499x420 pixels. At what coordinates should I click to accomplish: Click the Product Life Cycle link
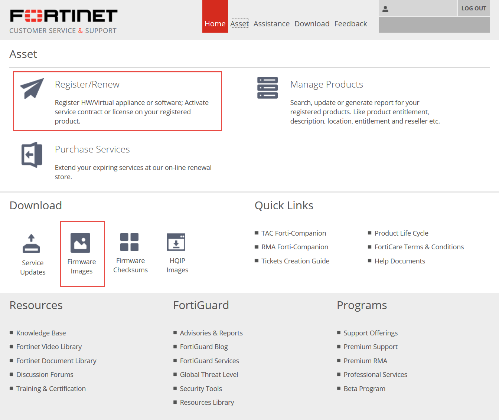pos(401,233)
